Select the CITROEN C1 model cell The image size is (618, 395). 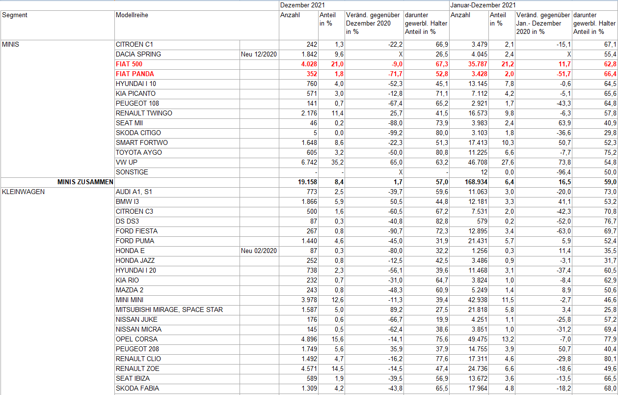(134, 44)
